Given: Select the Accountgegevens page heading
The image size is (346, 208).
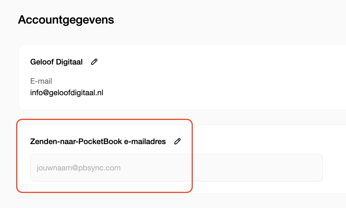Looking at the screenshot, I should click(x=66, y=20).
